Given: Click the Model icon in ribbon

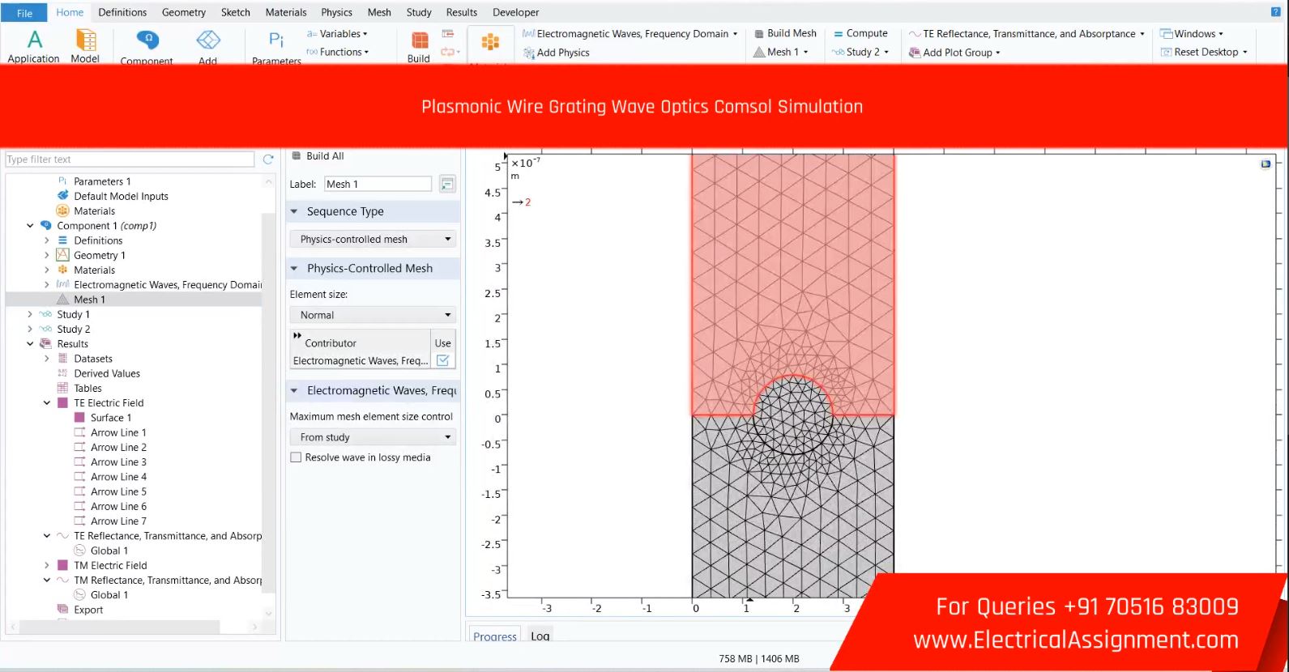Looking at the screenshot, I should (85, 40).
